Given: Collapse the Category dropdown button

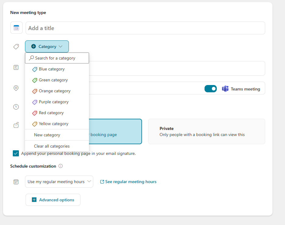Looking at the screenshot, I should 47,46.
